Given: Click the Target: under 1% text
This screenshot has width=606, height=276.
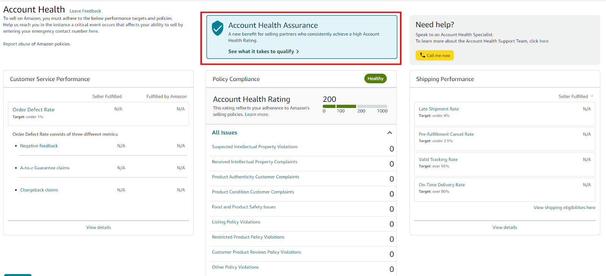Looking at the screenshot, I should (28, 117).
